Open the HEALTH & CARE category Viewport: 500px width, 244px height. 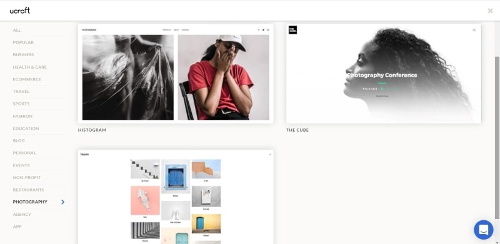(29, 67)
